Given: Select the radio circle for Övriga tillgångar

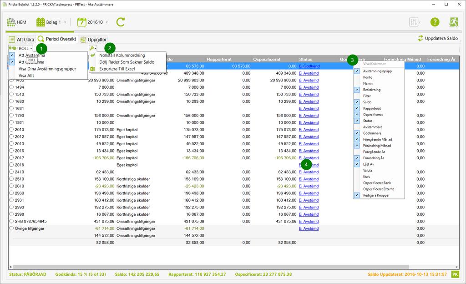Looking at the screenshot, I should pos(11,228).
